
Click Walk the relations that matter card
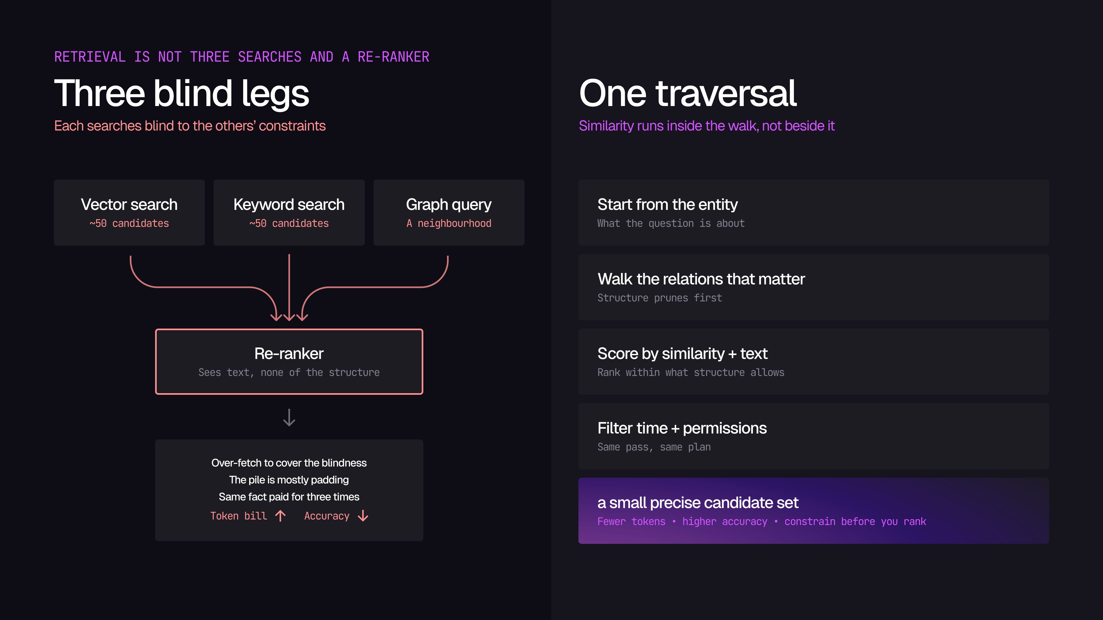(814, 287)
